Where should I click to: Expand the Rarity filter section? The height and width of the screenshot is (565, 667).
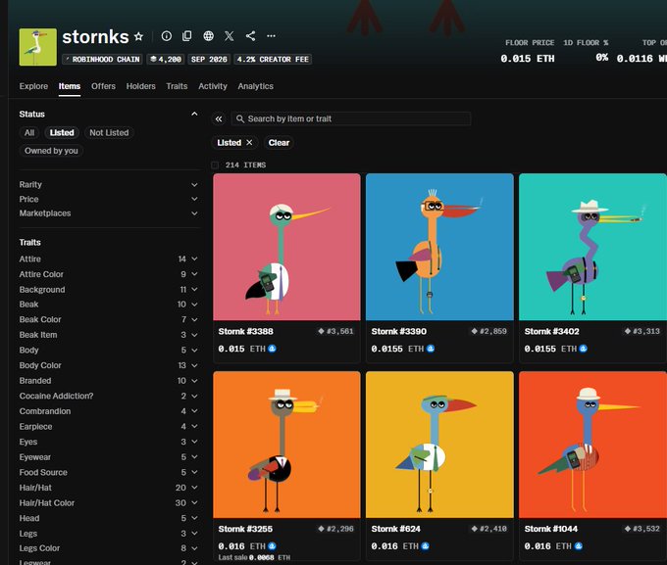point(109,185)
